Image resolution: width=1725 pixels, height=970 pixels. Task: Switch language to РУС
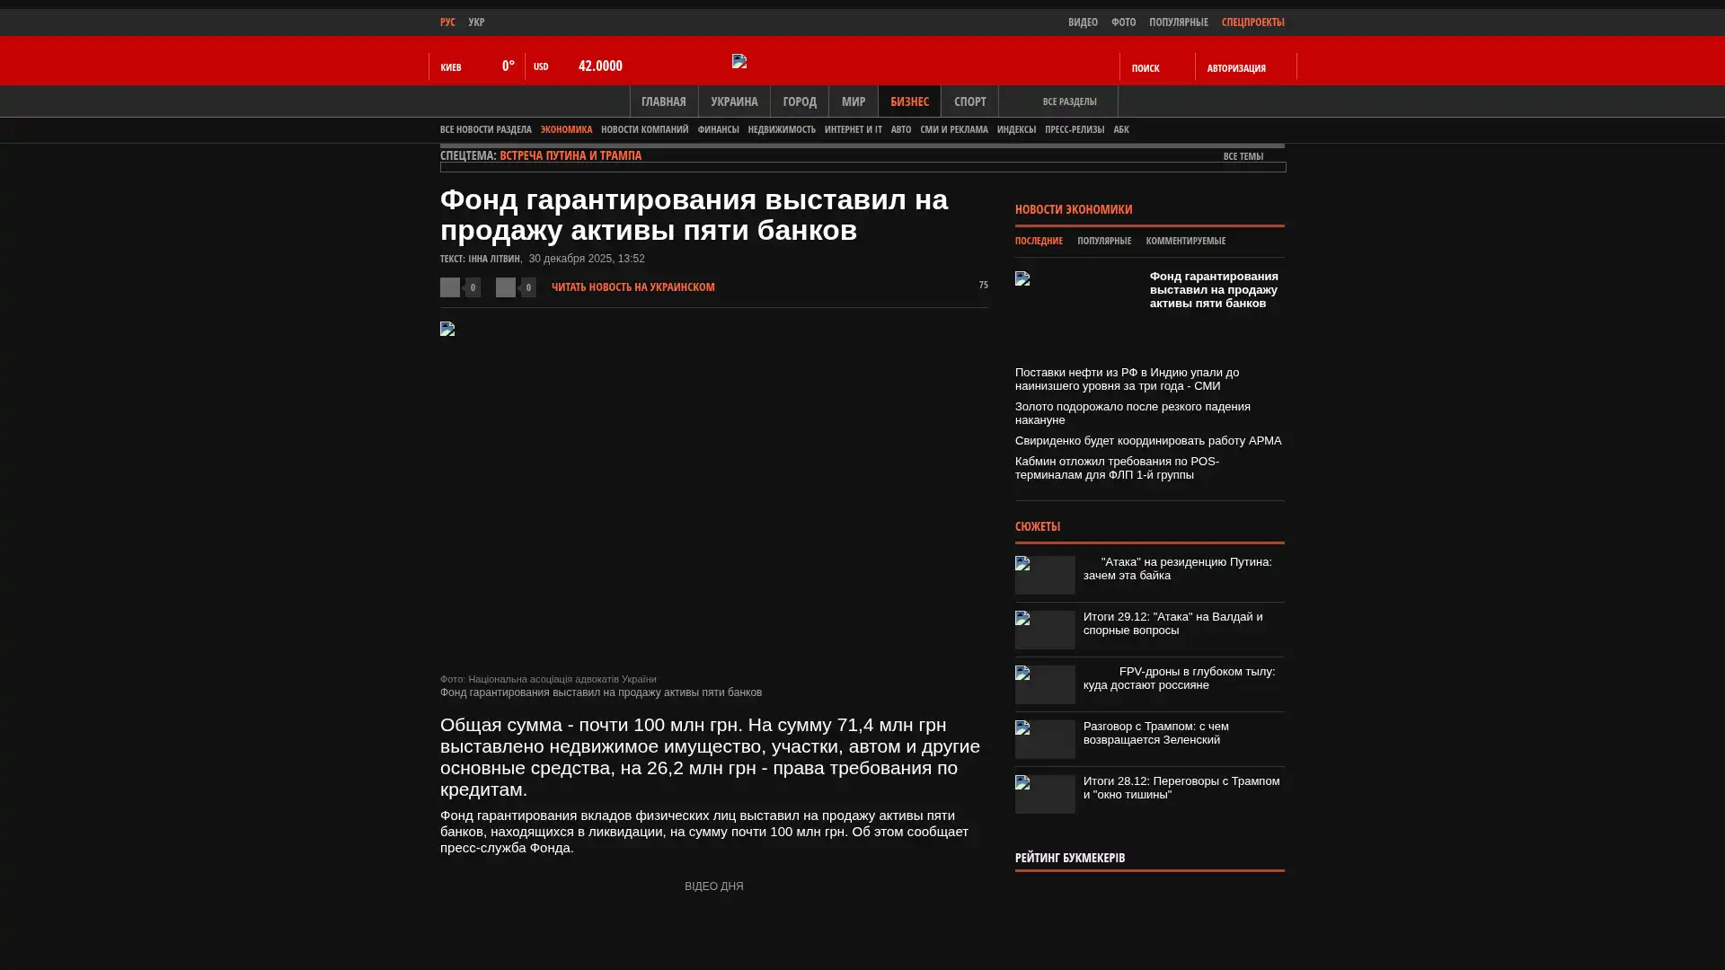click(x=447, y=22)
